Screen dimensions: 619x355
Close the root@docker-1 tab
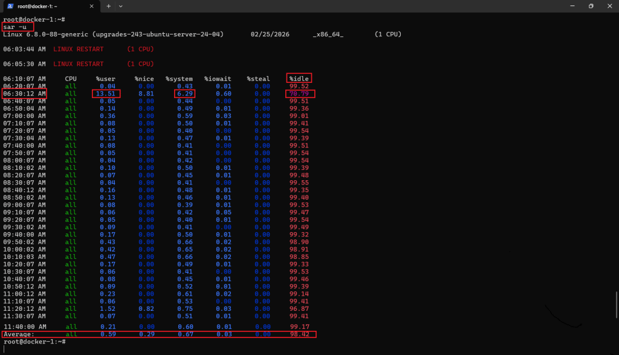tap(92, 7)
